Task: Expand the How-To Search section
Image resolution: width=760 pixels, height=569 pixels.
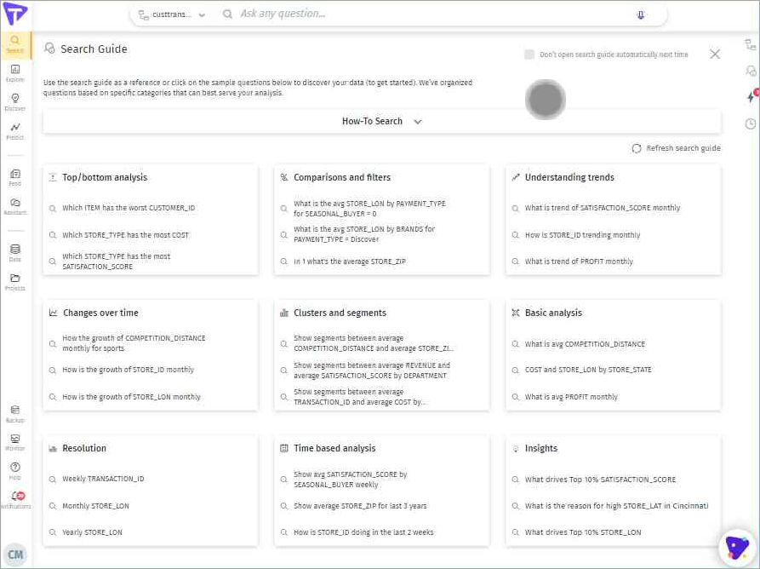Action: 382,121
